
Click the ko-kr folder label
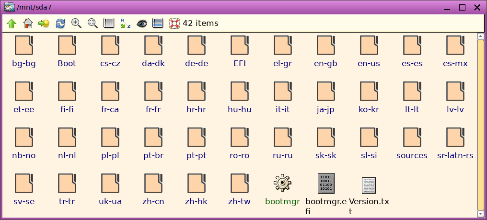click(369, 110)
